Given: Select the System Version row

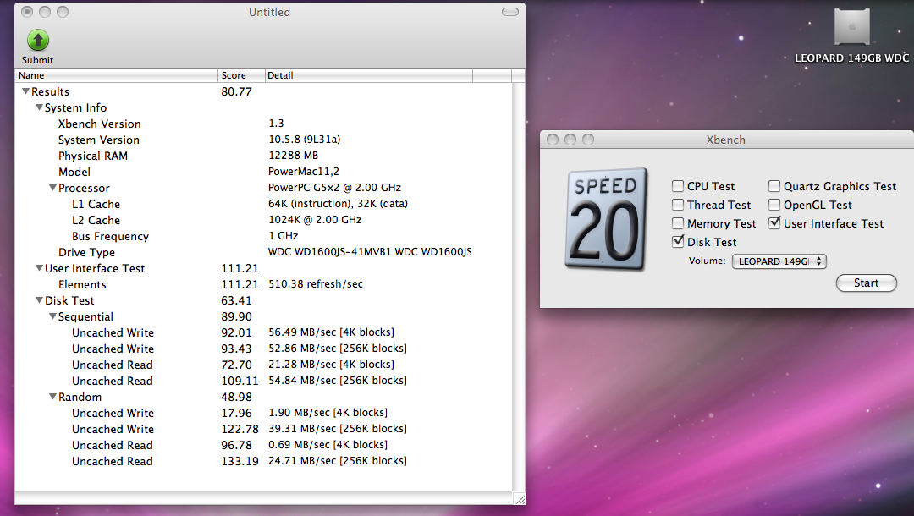Looking at the screenshot, I should 263,140.
